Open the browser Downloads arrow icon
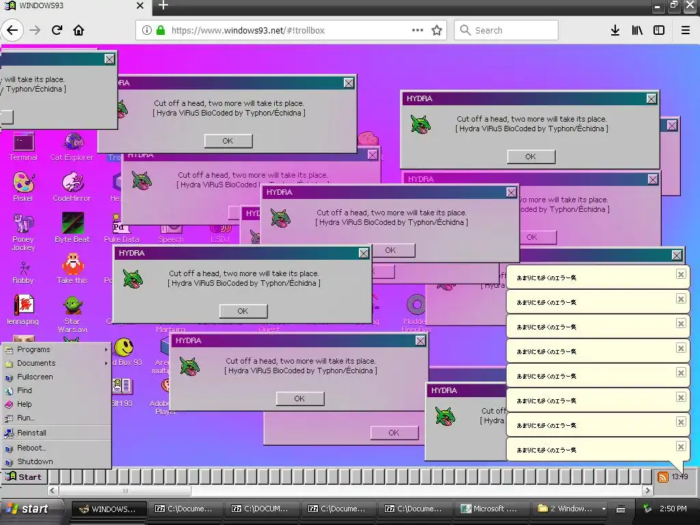Image resolution: width=700 pixels, height=525 pixels. (615, 30)
